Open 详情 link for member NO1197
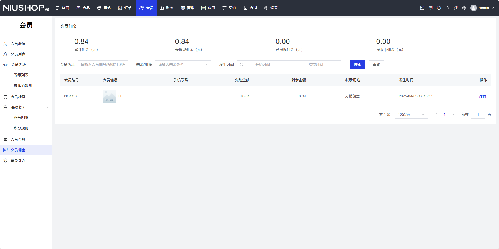This screenshot has height=249, width=499. point(482,96)
